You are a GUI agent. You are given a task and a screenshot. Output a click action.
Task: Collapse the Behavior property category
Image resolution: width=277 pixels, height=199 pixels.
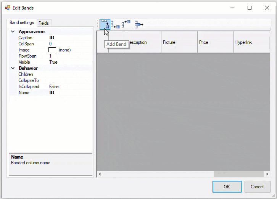click(x=13, y=68)
